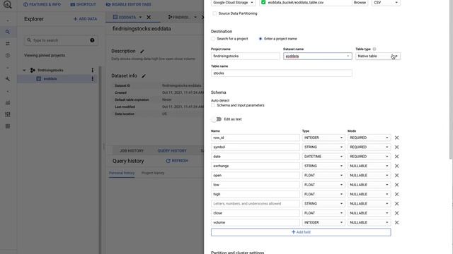Remove the symbol schema field
Image resolution: width=453 pixels, height=254 pixels.
tap(396, 147)
